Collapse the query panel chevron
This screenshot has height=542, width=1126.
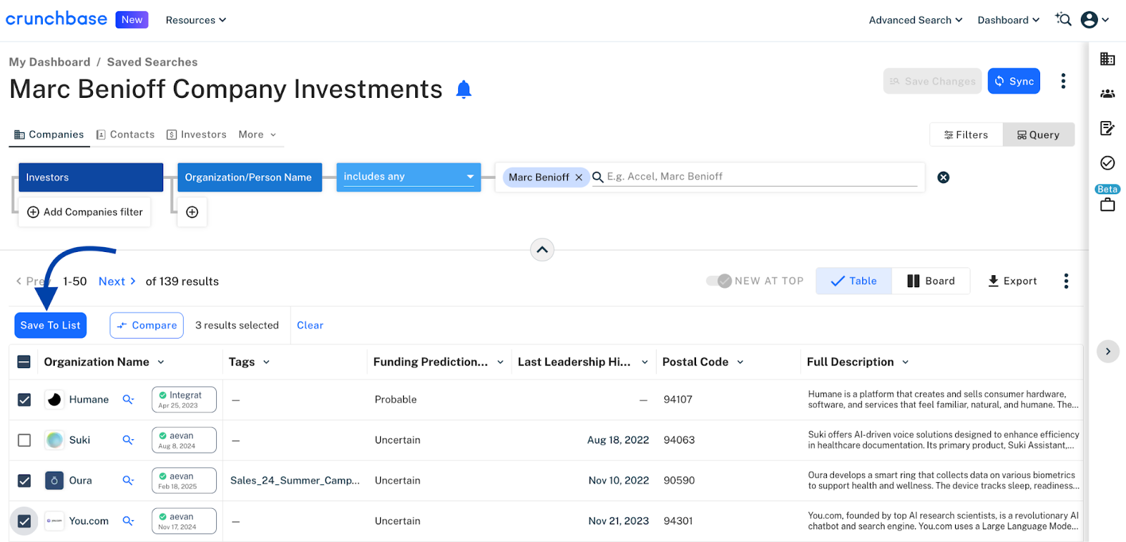542,250
